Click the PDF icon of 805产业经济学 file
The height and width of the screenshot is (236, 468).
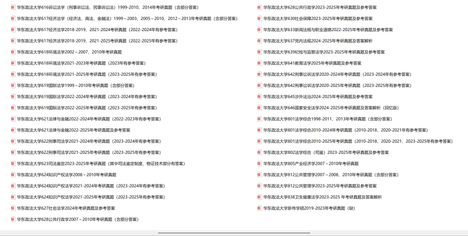click(260, 163)
